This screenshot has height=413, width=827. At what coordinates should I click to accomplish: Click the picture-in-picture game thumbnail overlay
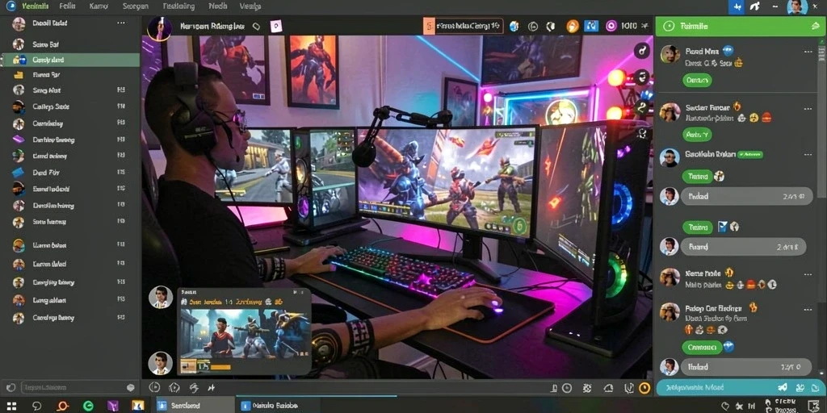pos(244,331)
